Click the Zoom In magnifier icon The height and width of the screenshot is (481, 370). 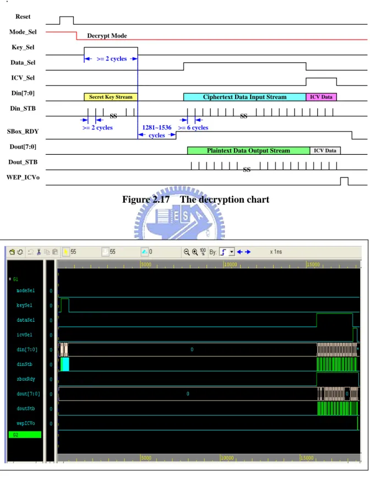click(x=195, y=252)
